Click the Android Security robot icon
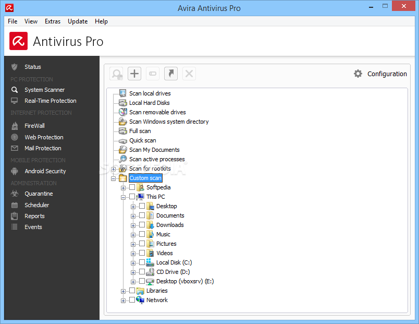Viewport: 419px width, 324px height. 15,171
